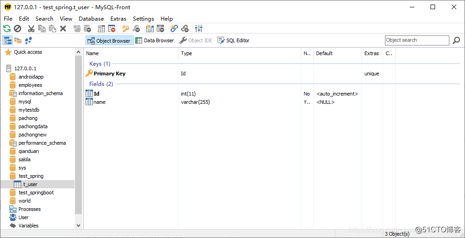Open the Help menu

[166, 19]
